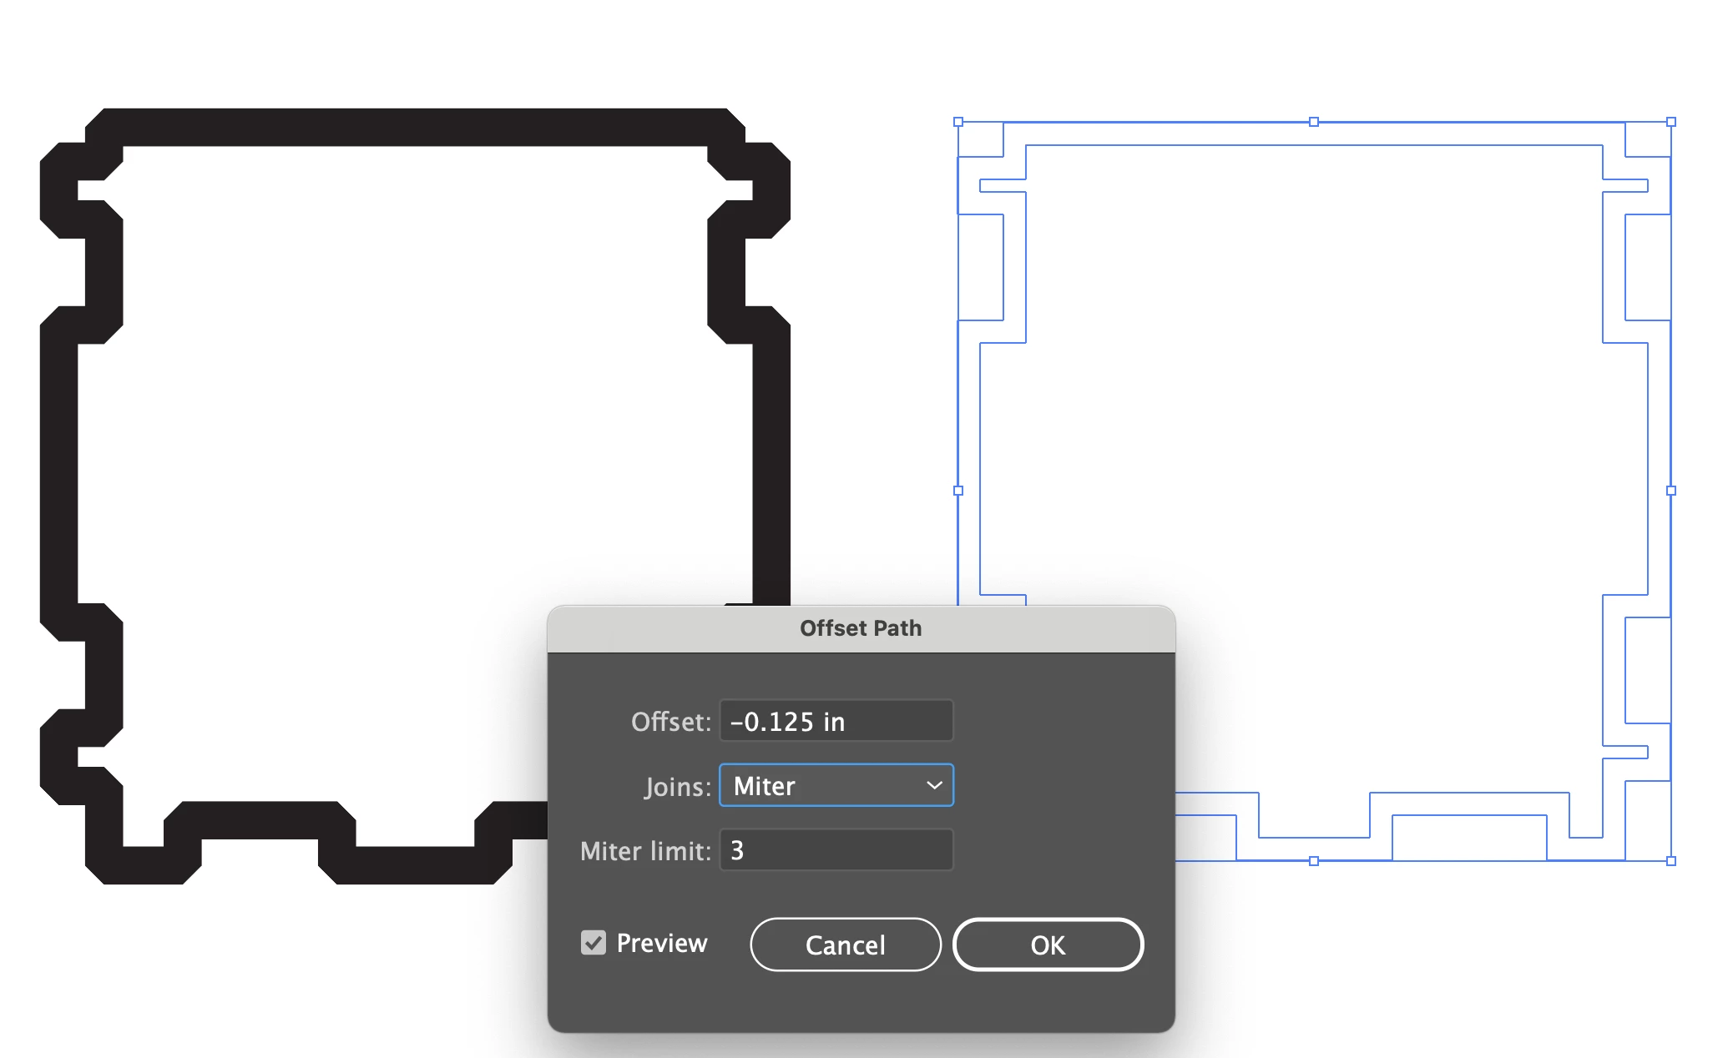Viewport: 1733px width, 1058px height.
Task: Click the bottom-right selection handle
Action: pos(1671,861)
